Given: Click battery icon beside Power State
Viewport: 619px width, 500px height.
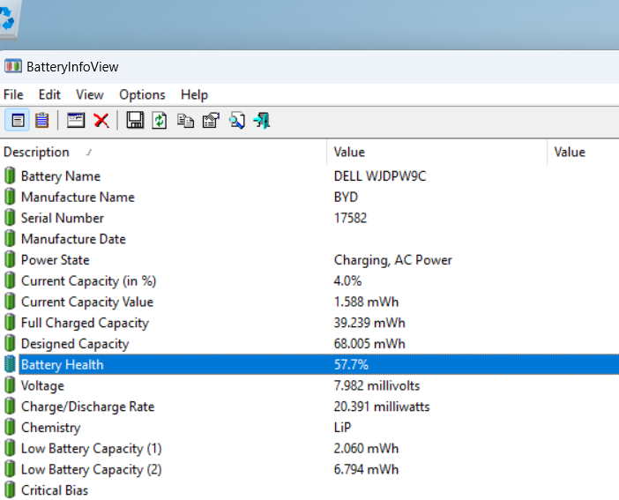Looking at the screenshot, I should pos(10,259).
